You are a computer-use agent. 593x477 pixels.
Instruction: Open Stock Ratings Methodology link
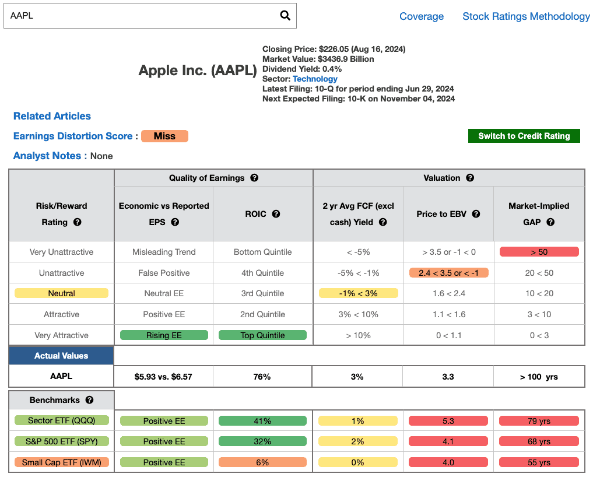526,16
